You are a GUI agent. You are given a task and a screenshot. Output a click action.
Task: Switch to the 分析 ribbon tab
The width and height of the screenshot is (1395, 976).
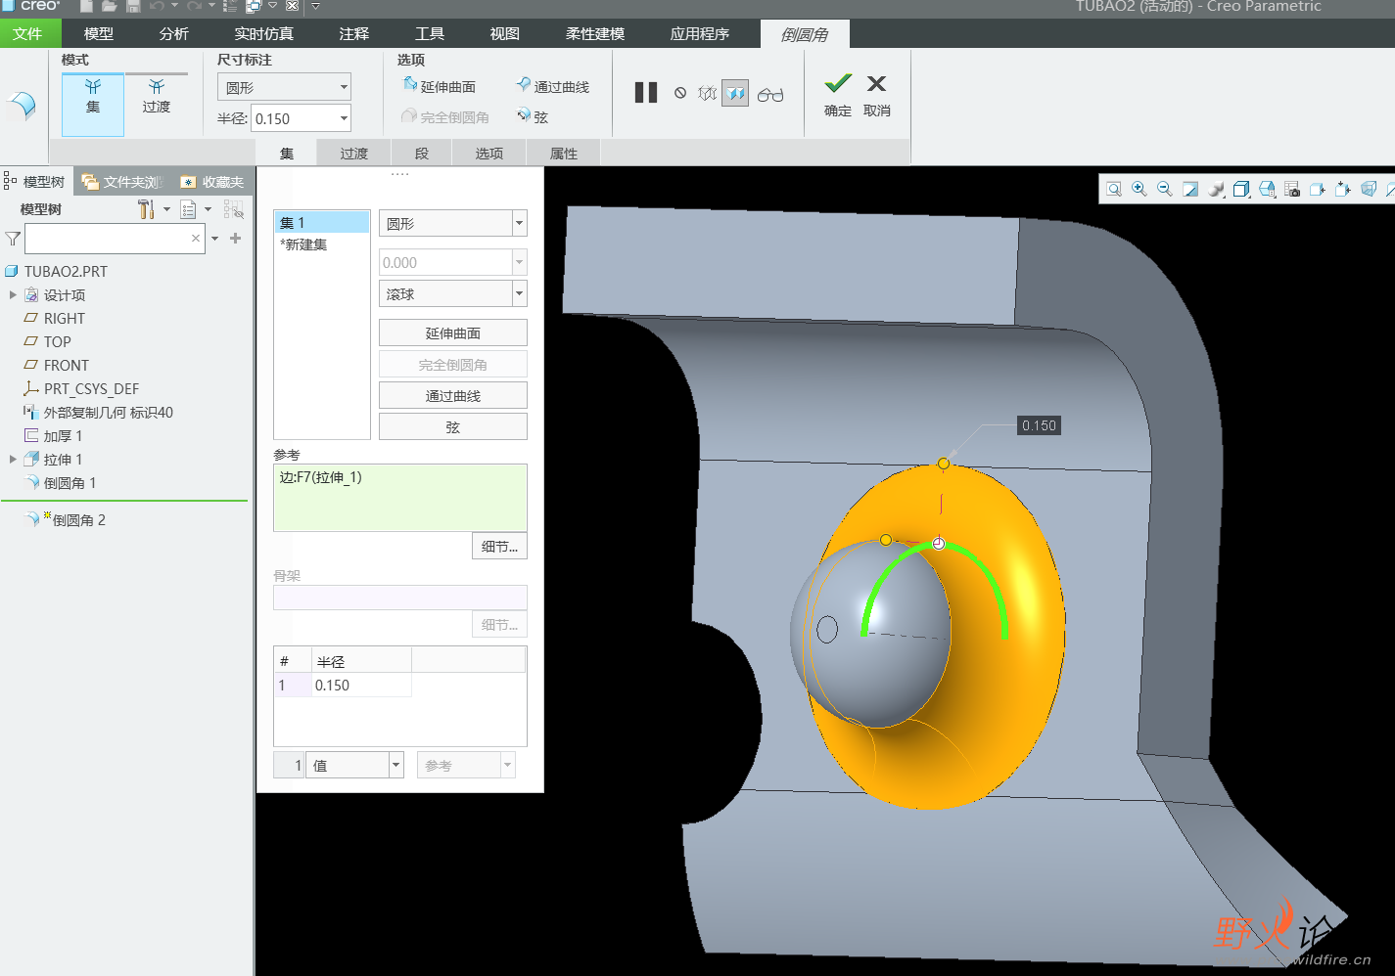[173, 33]
